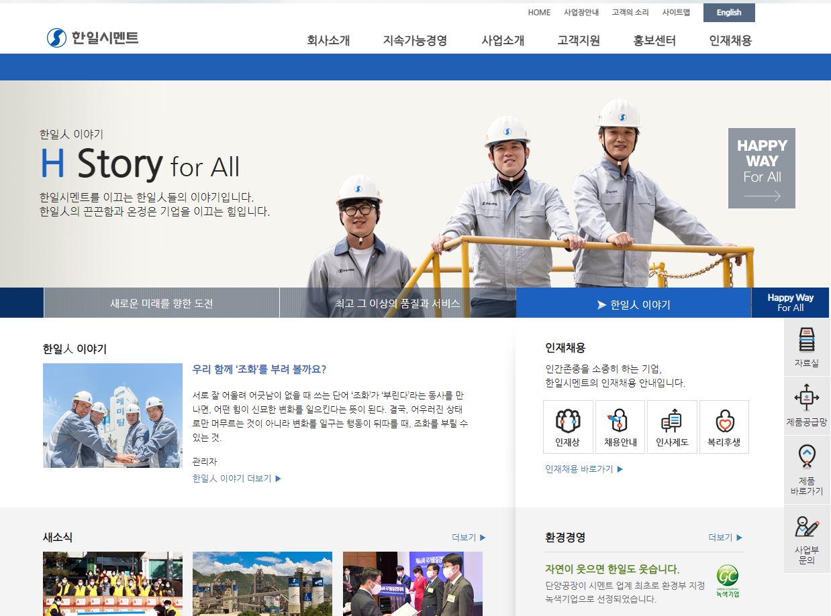Open the 인재채용 바로가기 link
Screen dimensions: 831x616
point(584,469)
